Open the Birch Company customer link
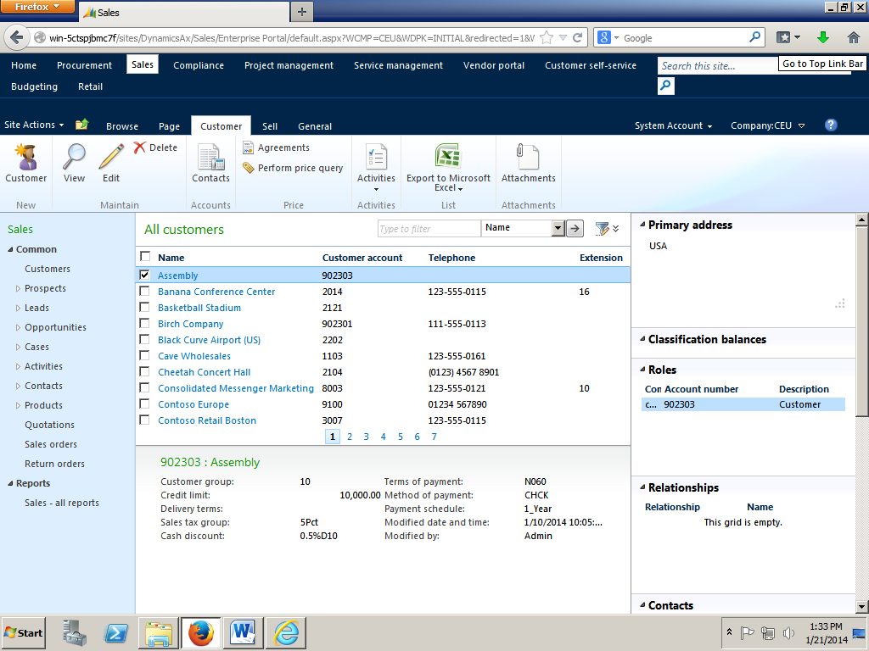Viewport: 869px width, 651px height. click(190, 323)
